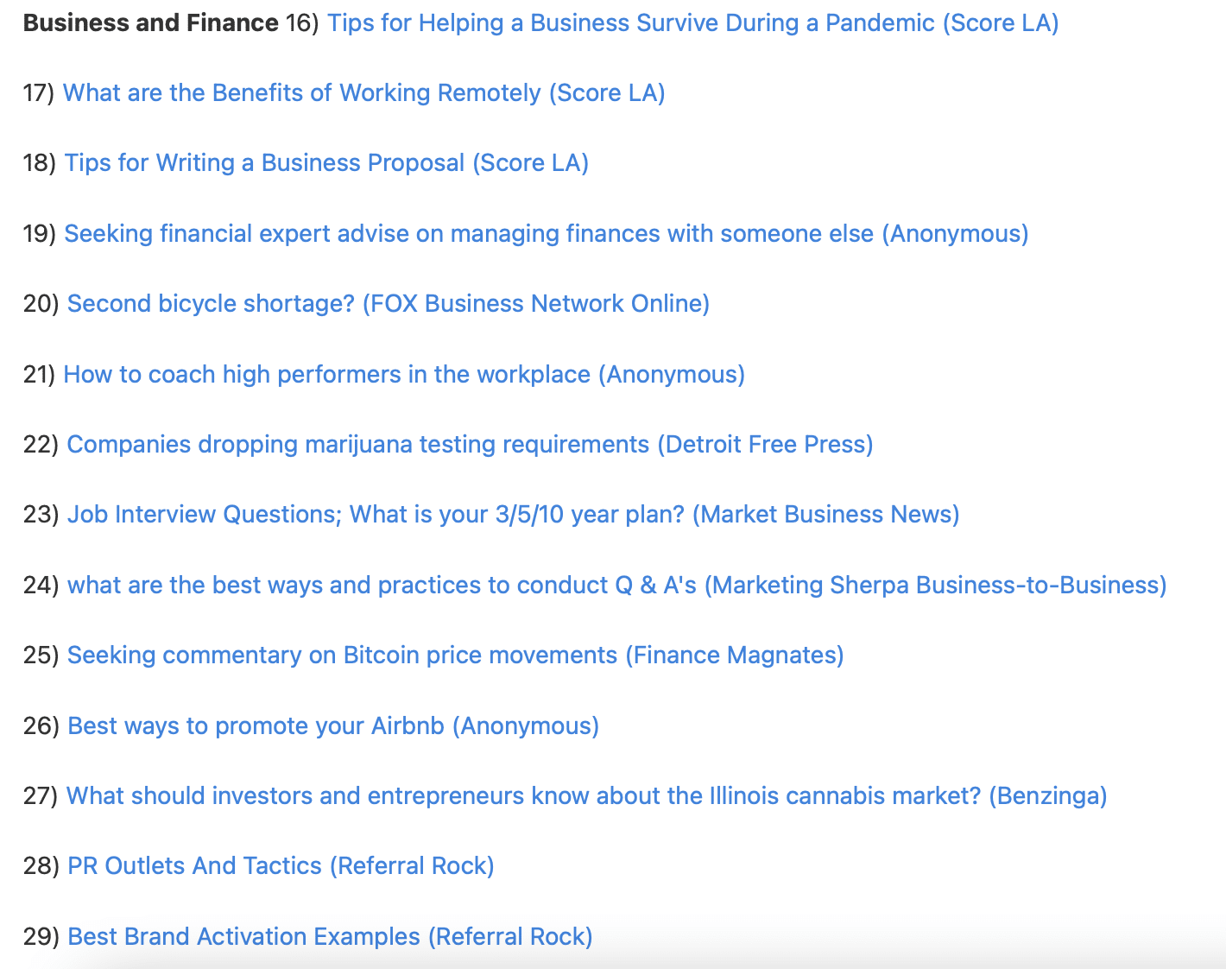Click '(Finance Magnates)' text in item 25

coord(735,655)
